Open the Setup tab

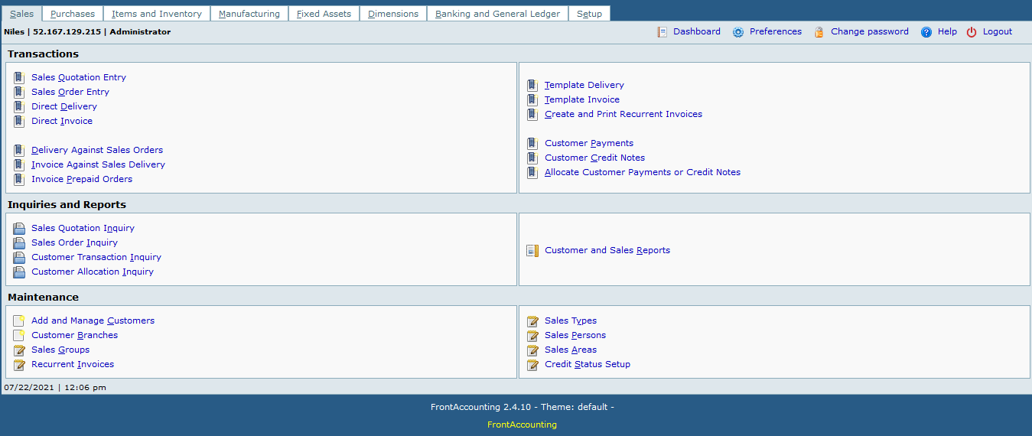[589, 14]
